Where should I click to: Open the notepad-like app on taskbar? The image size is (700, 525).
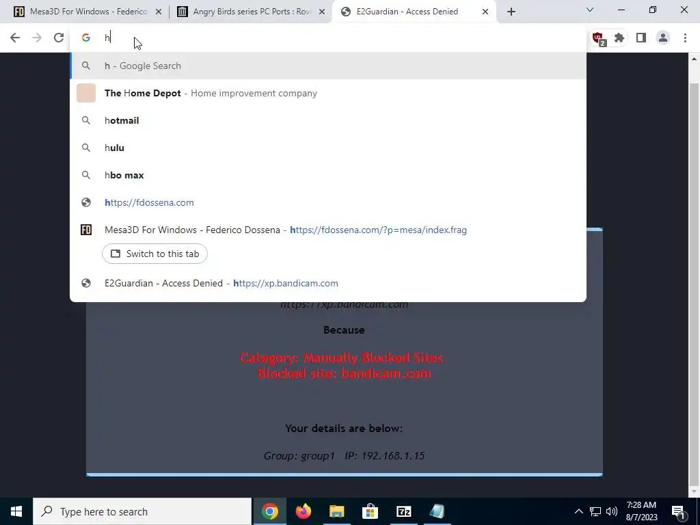click(x=437, y=511)
